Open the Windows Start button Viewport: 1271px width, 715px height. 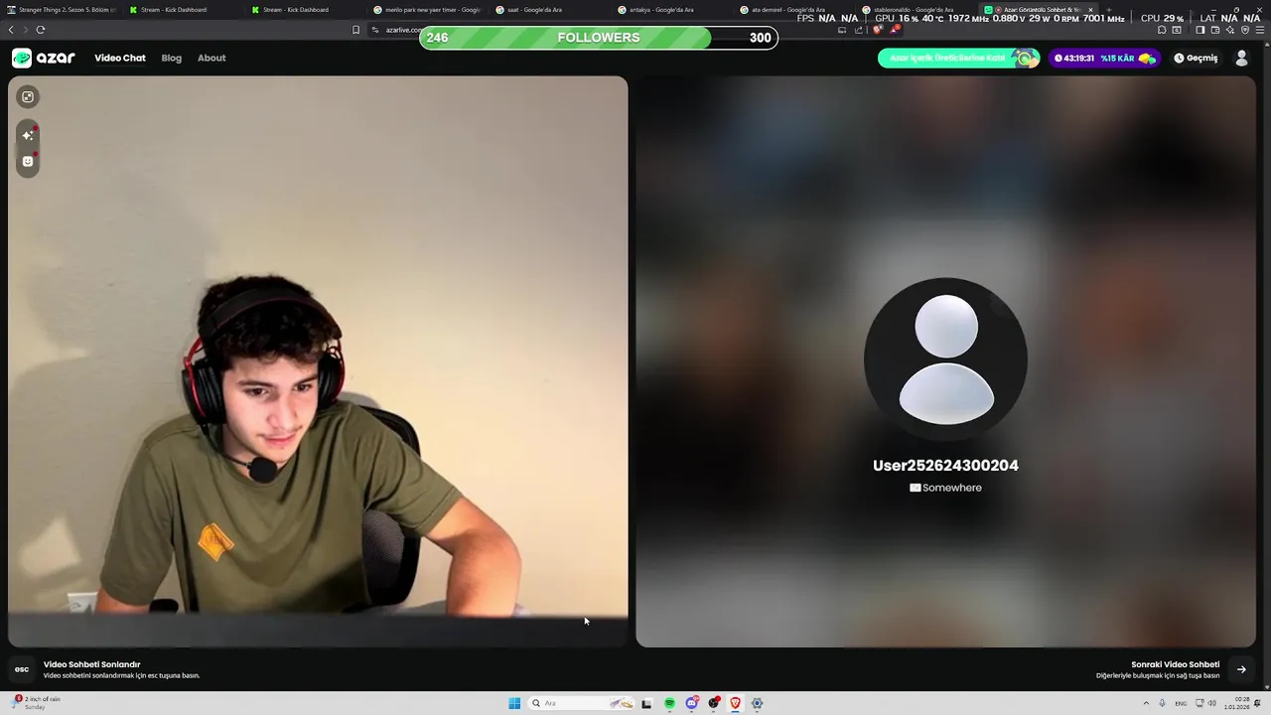pos(514,703)
